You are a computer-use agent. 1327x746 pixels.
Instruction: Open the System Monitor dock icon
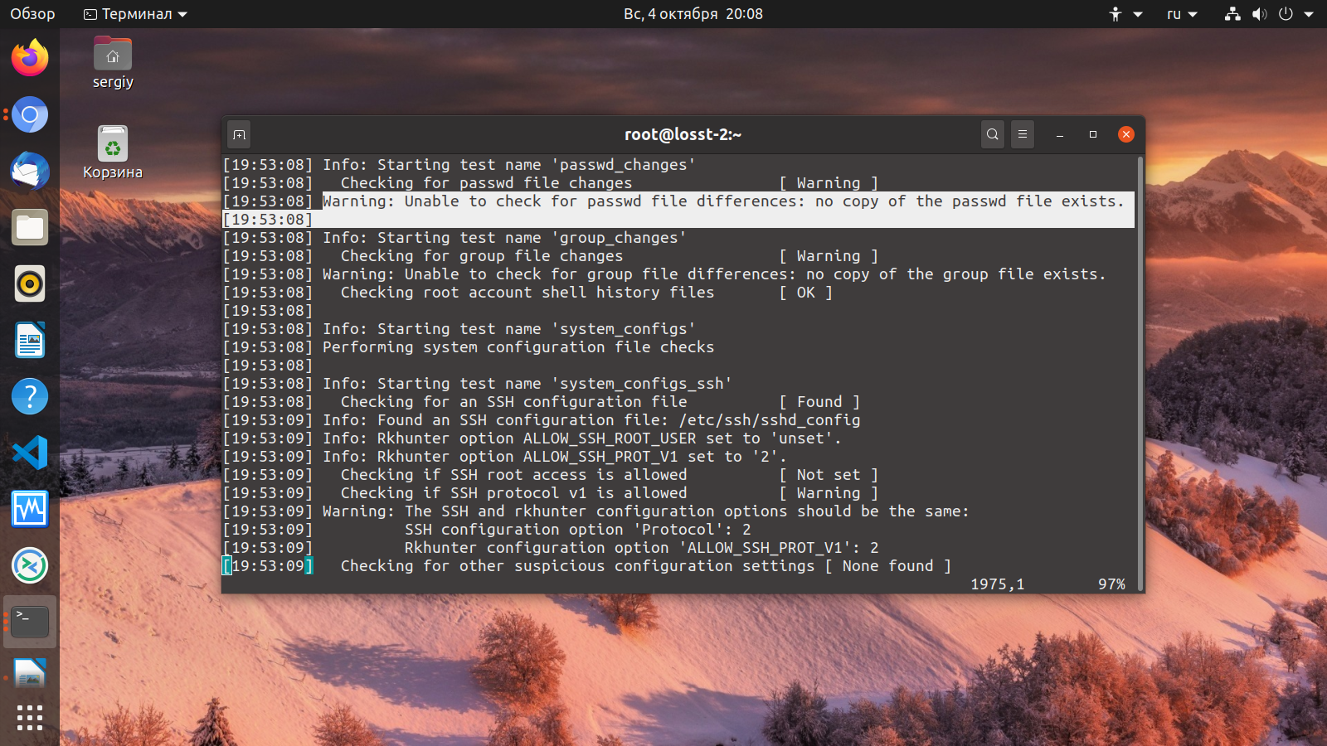point(30,509)
